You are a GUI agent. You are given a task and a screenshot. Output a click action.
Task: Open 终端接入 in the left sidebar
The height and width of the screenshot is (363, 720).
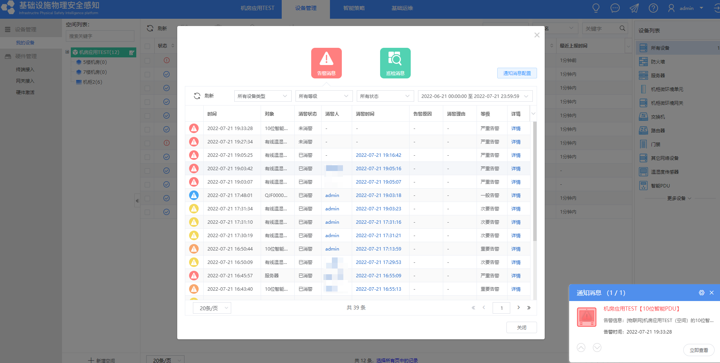click(x=25, y=70)
